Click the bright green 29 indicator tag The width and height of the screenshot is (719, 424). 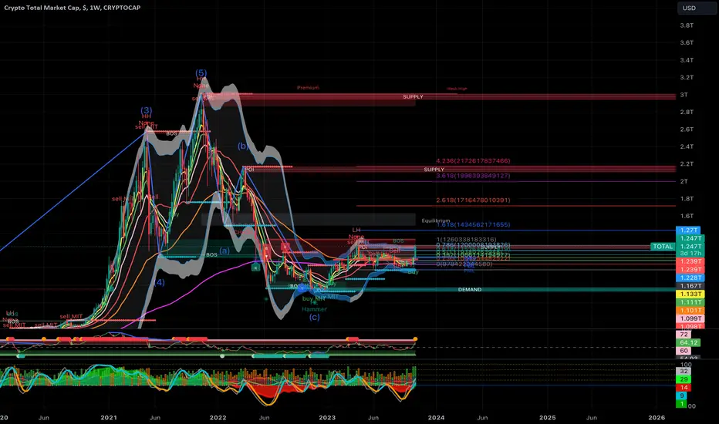point(684,379)
